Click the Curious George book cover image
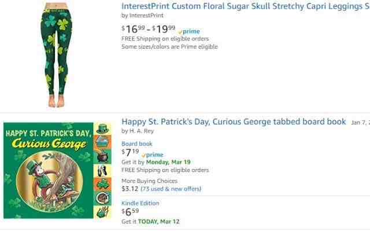The width and height of the screenshot is (370, 231). 57,170
